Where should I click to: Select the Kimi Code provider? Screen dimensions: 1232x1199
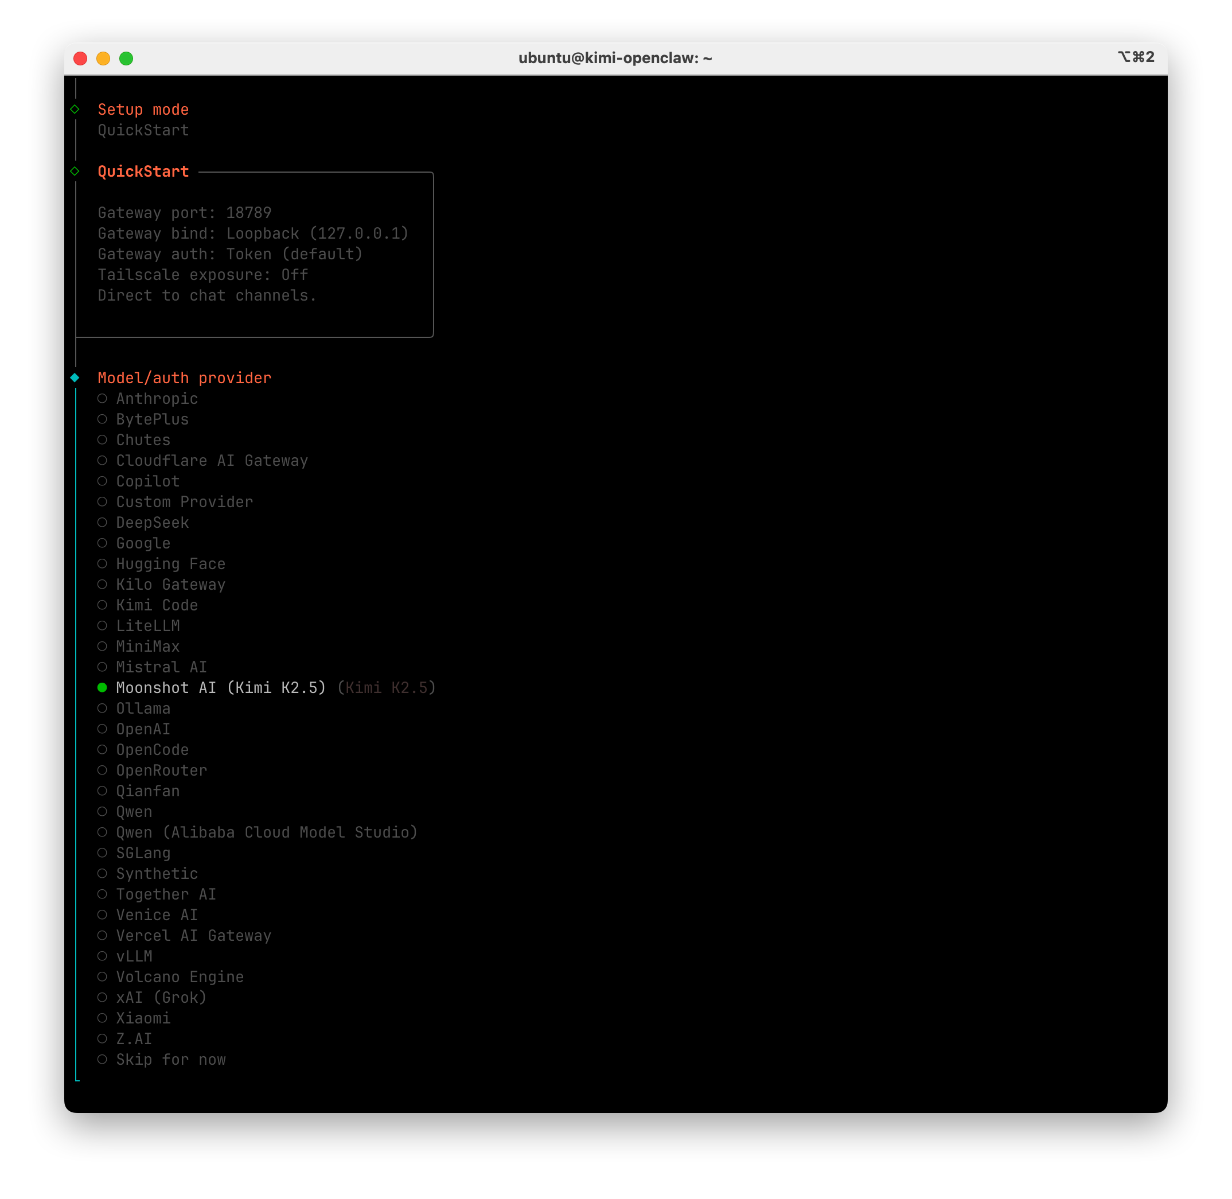coord(156,605)
